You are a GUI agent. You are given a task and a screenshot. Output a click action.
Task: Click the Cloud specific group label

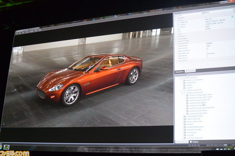click(183, 43)
